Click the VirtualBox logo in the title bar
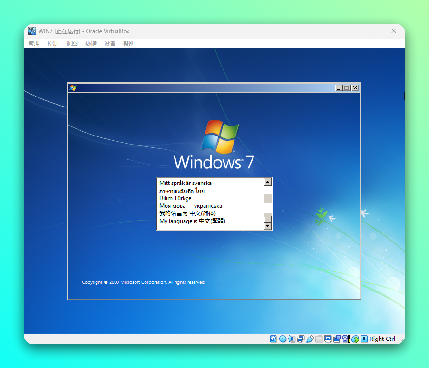429x368 pixels. [31, 30]
